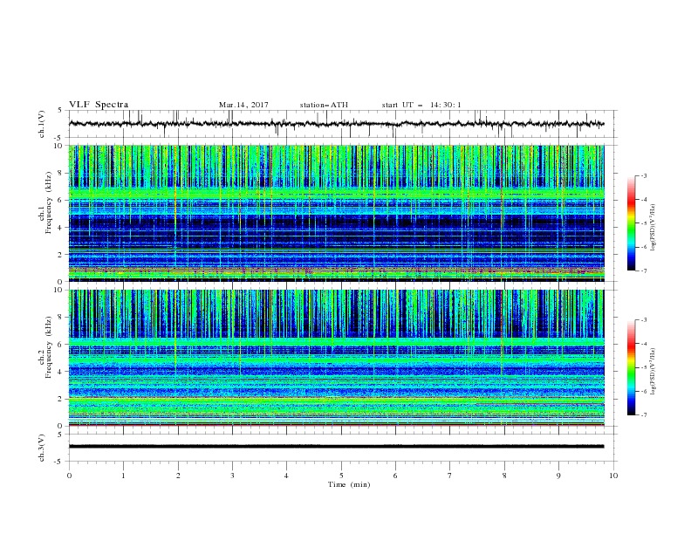
Task: Click the 'Time (min)' axis label
Action: [349, 484]
